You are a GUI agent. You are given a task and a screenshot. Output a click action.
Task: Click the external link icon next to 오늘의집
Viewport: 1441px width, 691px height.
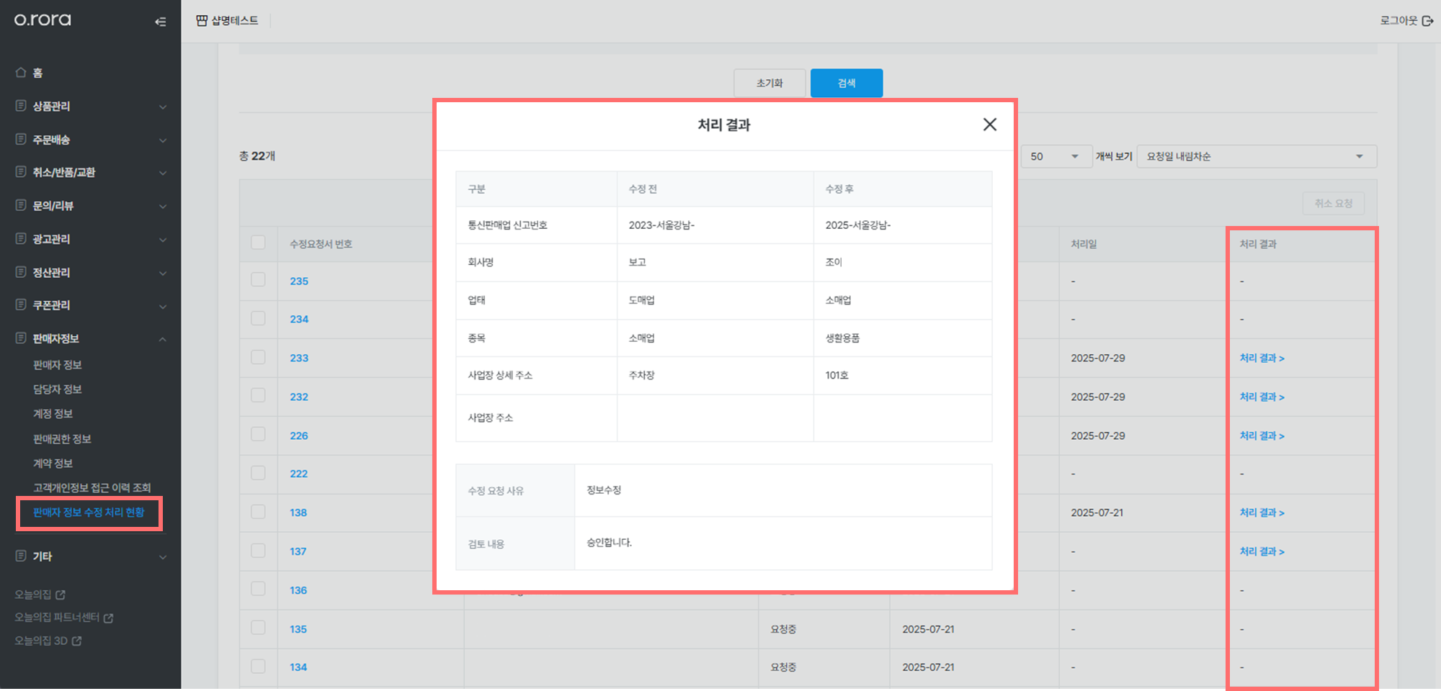[61, 595]
